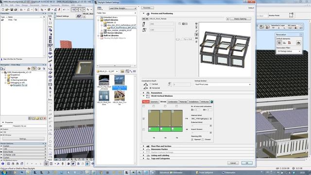Expand the Listing and Labeling section
This screenshot has width=311, height=175.
(x=144, y=156)
